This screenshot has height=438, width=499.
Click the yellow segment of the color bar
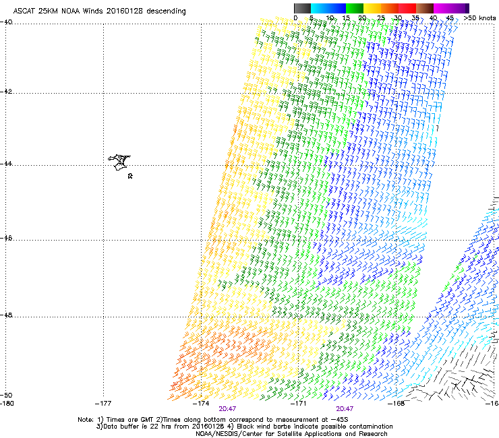tap(372, 8)
